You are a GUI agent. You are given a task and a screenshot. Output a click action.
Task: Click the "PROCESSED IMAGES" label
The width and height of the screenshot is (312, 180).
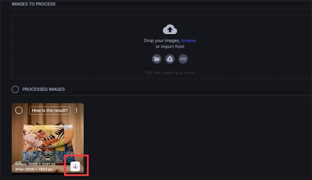tap(44, 89)
